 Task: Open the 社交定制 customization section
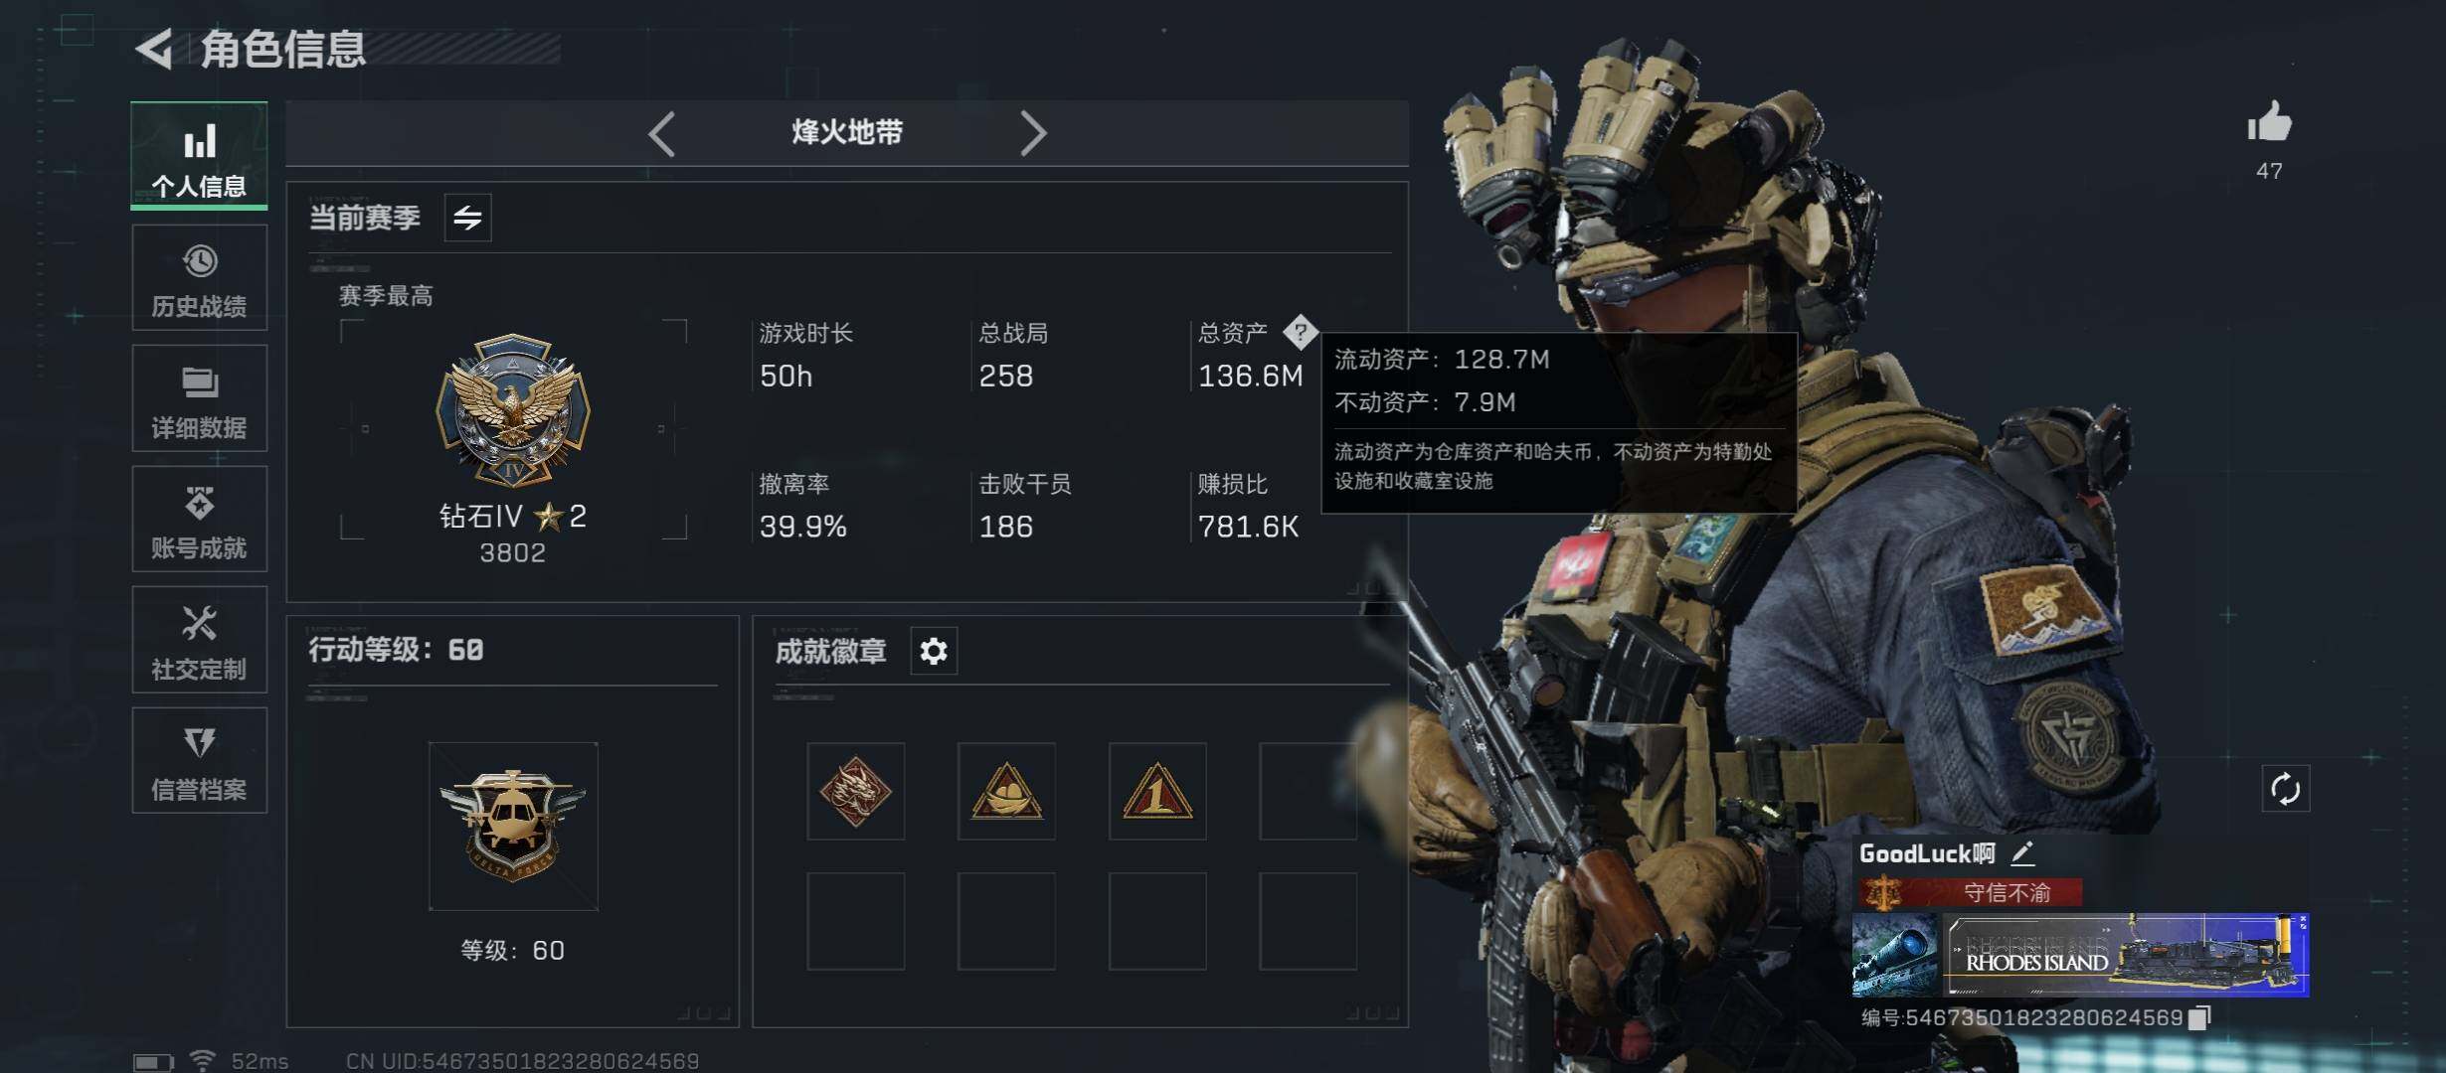[x=199, y=640]
